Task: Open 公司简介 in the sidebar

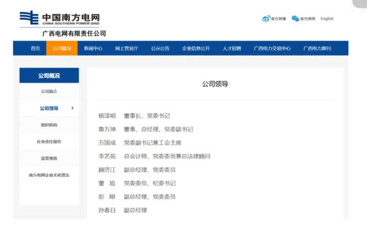Action: pyautogui.click(x=49, y=91)
